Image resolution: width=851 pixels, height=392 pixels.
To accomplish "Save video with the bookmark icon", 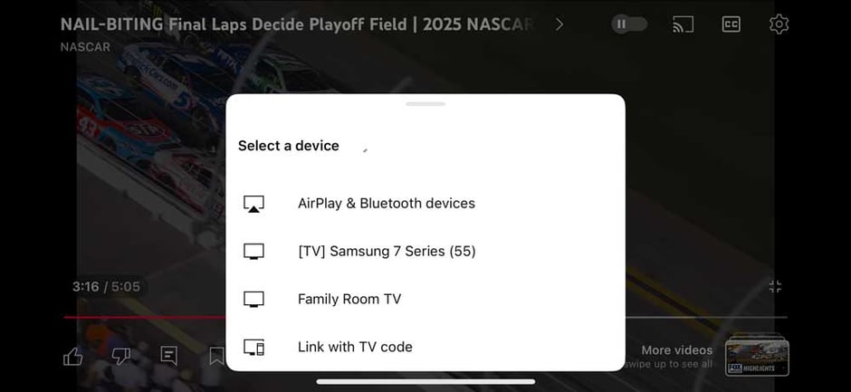I will coord(216,357).
